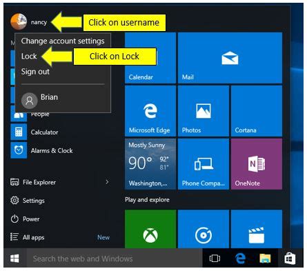
Task: Open the Mail tile
Action: 230,58
